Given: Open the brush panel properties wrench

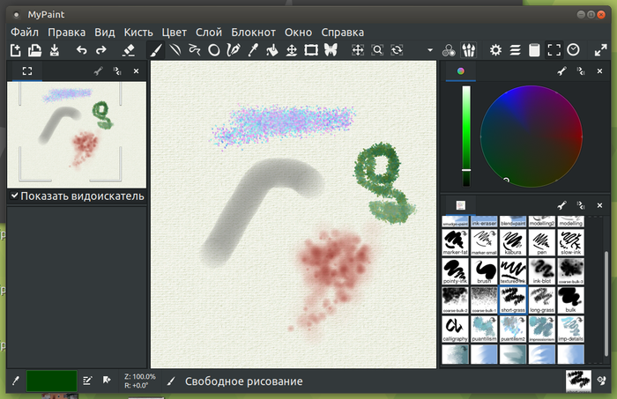Looking at the screenshot, I should click(561, 205).
